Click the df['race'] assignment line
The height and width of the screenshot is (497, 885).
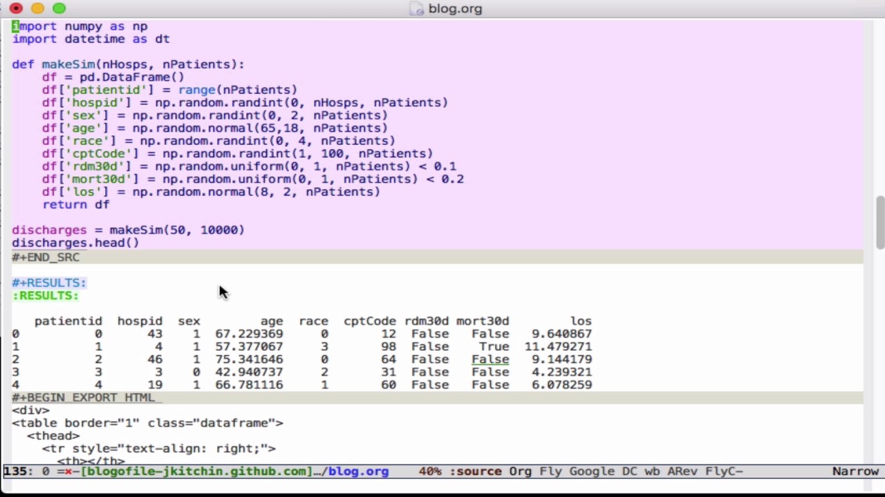(218, 141)
